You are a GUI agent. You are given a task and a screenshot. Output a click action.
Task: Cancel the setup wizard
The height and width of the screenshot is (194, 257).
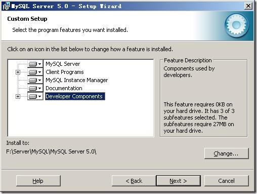[227, 181]
